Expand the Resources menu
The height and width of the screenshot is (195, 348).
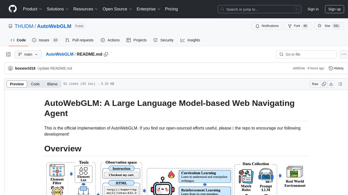point(85,9)
